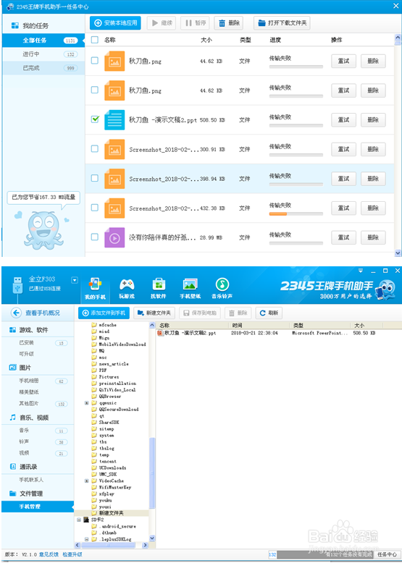Viewport: 402px width, 563px height.
Task: Select 全部任务 in the task sidebar
Action: [x=43, y=41]
